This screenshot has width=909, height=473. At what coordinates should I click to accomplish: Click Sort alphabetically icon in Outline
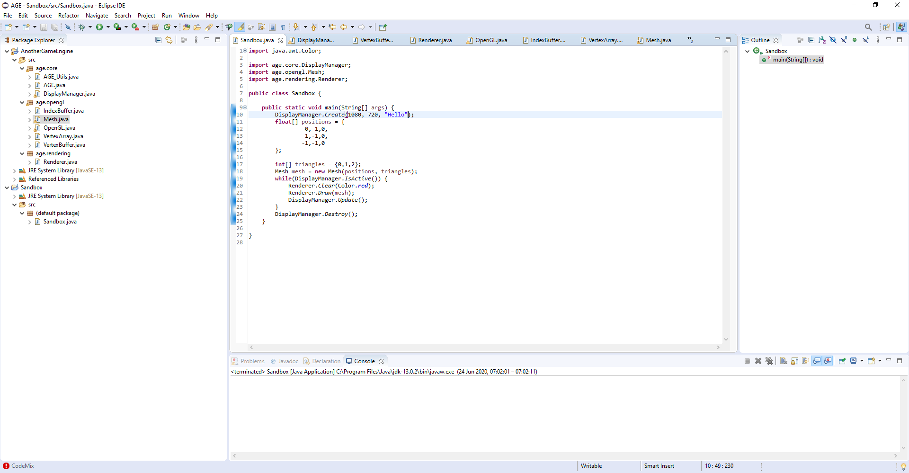pyautogui.click(x=822, y=40)
